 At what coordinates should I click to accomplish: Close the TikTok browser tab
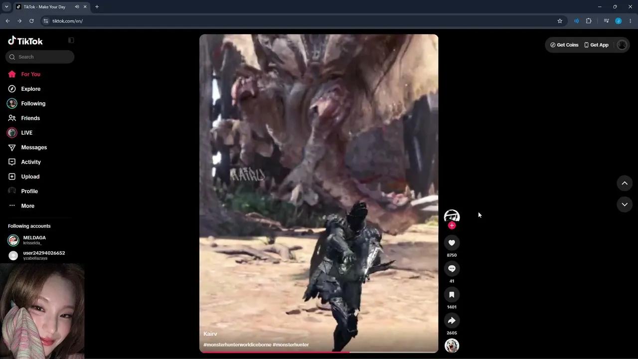(x=85, y=7)
